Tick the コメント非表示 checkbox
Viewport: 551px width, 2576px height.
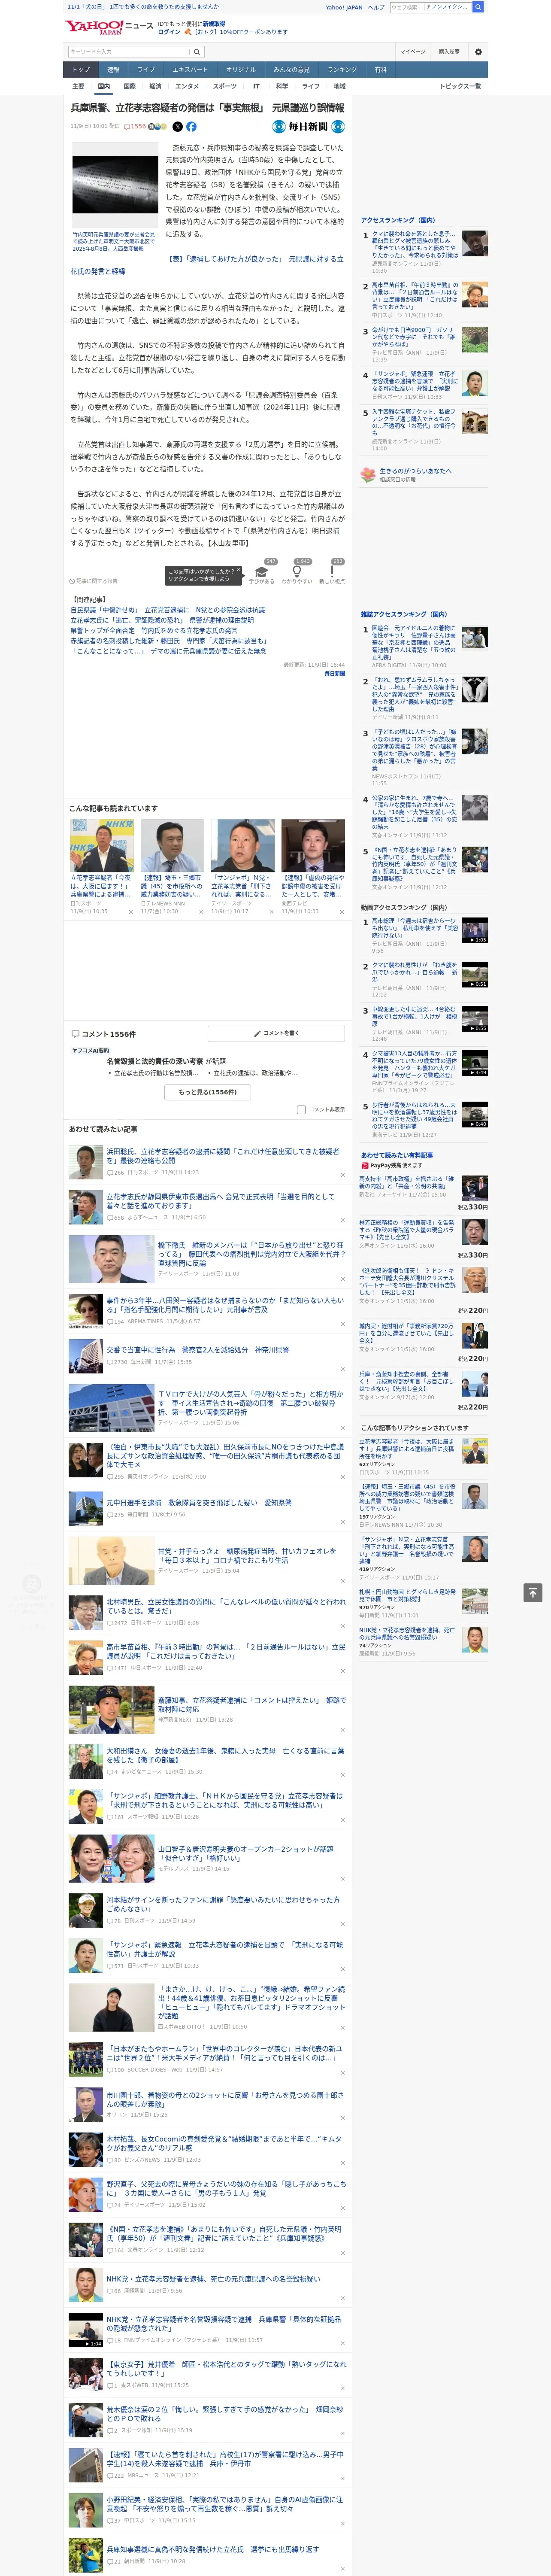[301, 1109]
